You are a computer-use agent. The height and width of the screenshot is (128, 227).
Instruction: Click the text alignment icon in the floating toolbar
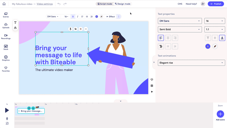(x=82, y=17)
